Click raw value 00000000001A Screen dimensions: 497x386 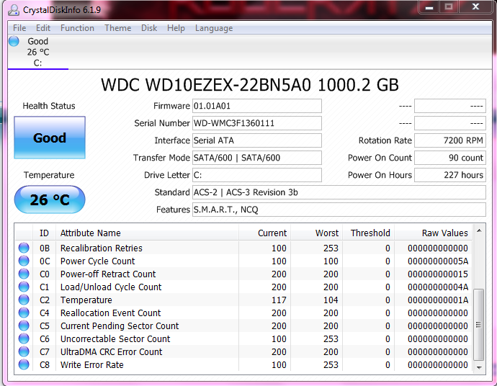438,300
